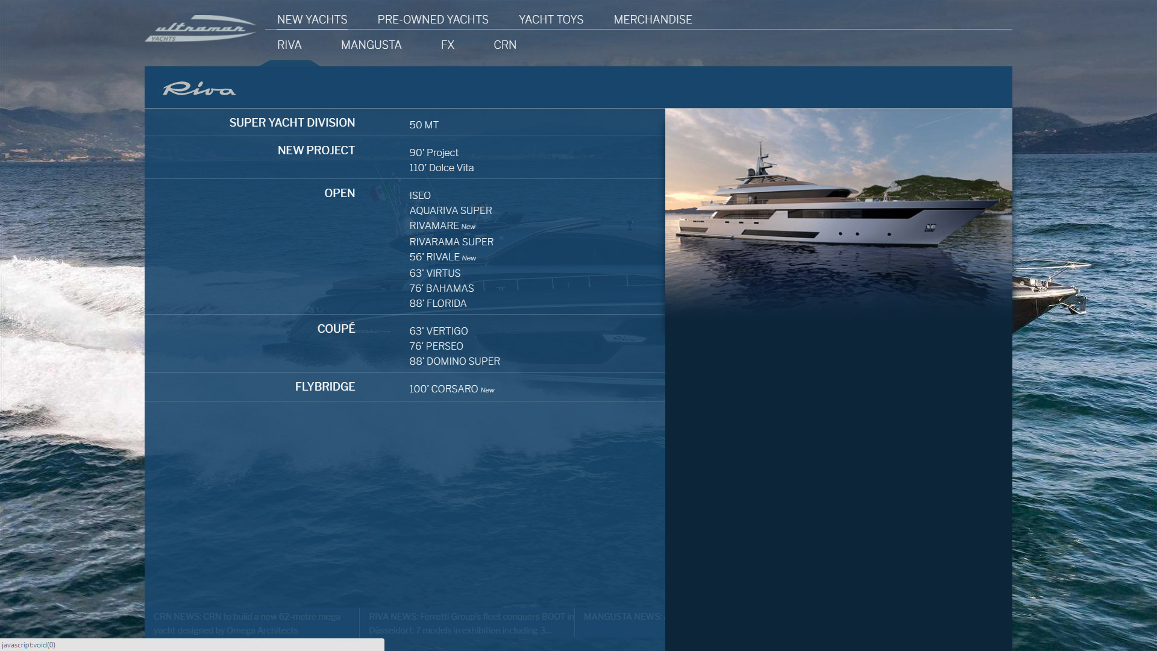Select the Riva brand tab
Screen dimensions: 1157x651
pyautogui.click(x=289, y=45)
